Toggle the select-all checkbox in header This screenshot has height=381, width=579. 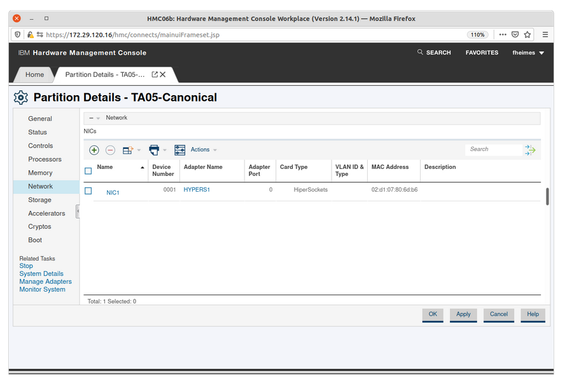point(88,170)
